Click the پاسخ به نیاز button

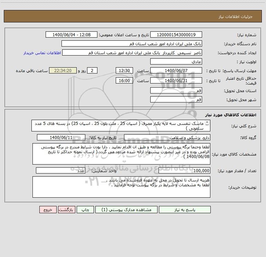click(x=185, y=210)
